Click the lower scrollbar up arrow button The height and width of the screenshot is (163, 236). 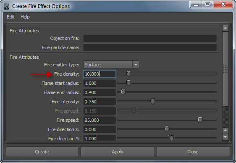[x=226, y=131]
